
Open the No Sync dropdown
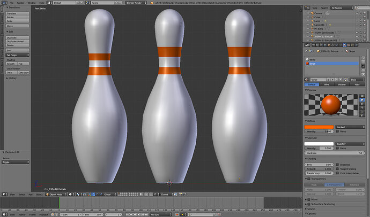[x=161, y=214]
